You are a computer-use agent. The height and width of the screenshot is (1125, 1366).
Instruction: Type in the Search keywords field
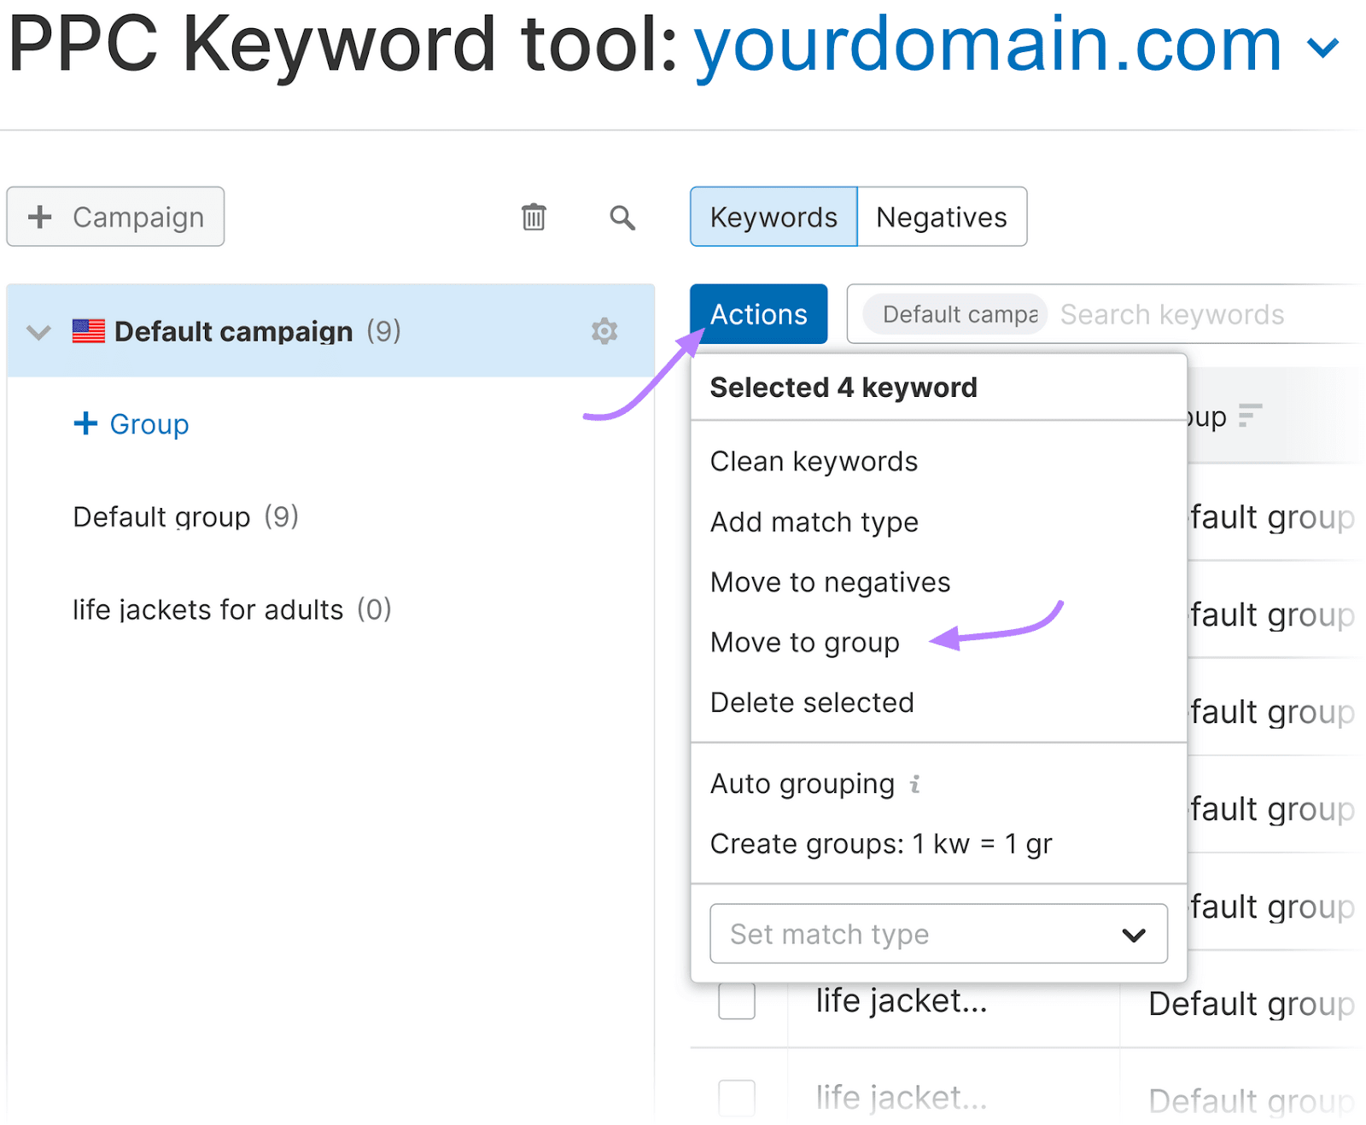tap(1195, 314)
